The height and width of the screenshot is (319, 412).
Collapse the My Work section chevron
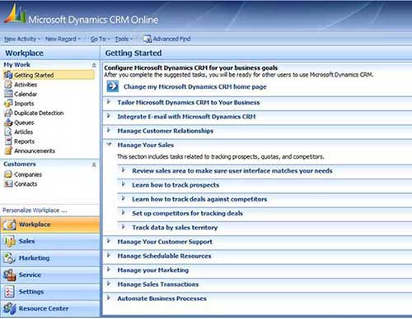pyautogui.click(x=94, y=65)
